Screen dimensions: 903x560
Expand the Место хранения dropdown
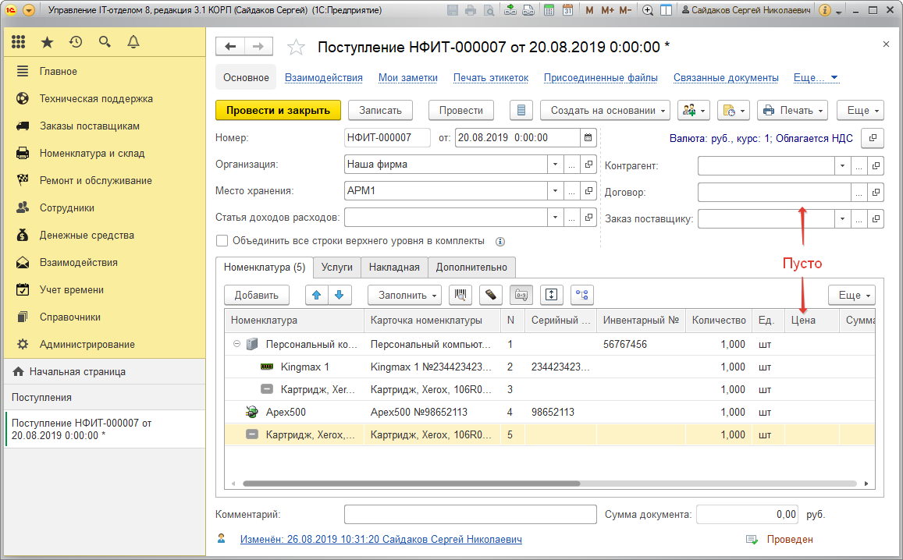coord(555,190)
